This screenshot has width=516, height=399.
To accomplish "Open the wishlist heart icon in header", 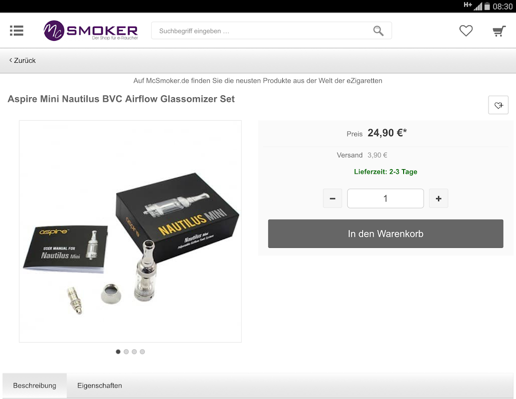I will tap(466, 31).
